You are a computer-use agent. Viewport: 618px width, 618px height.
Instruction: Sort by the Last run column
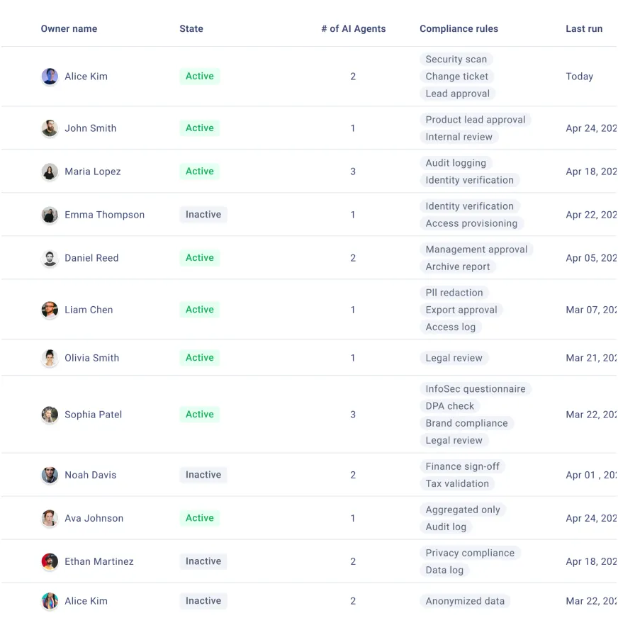(x=584, y=28)
